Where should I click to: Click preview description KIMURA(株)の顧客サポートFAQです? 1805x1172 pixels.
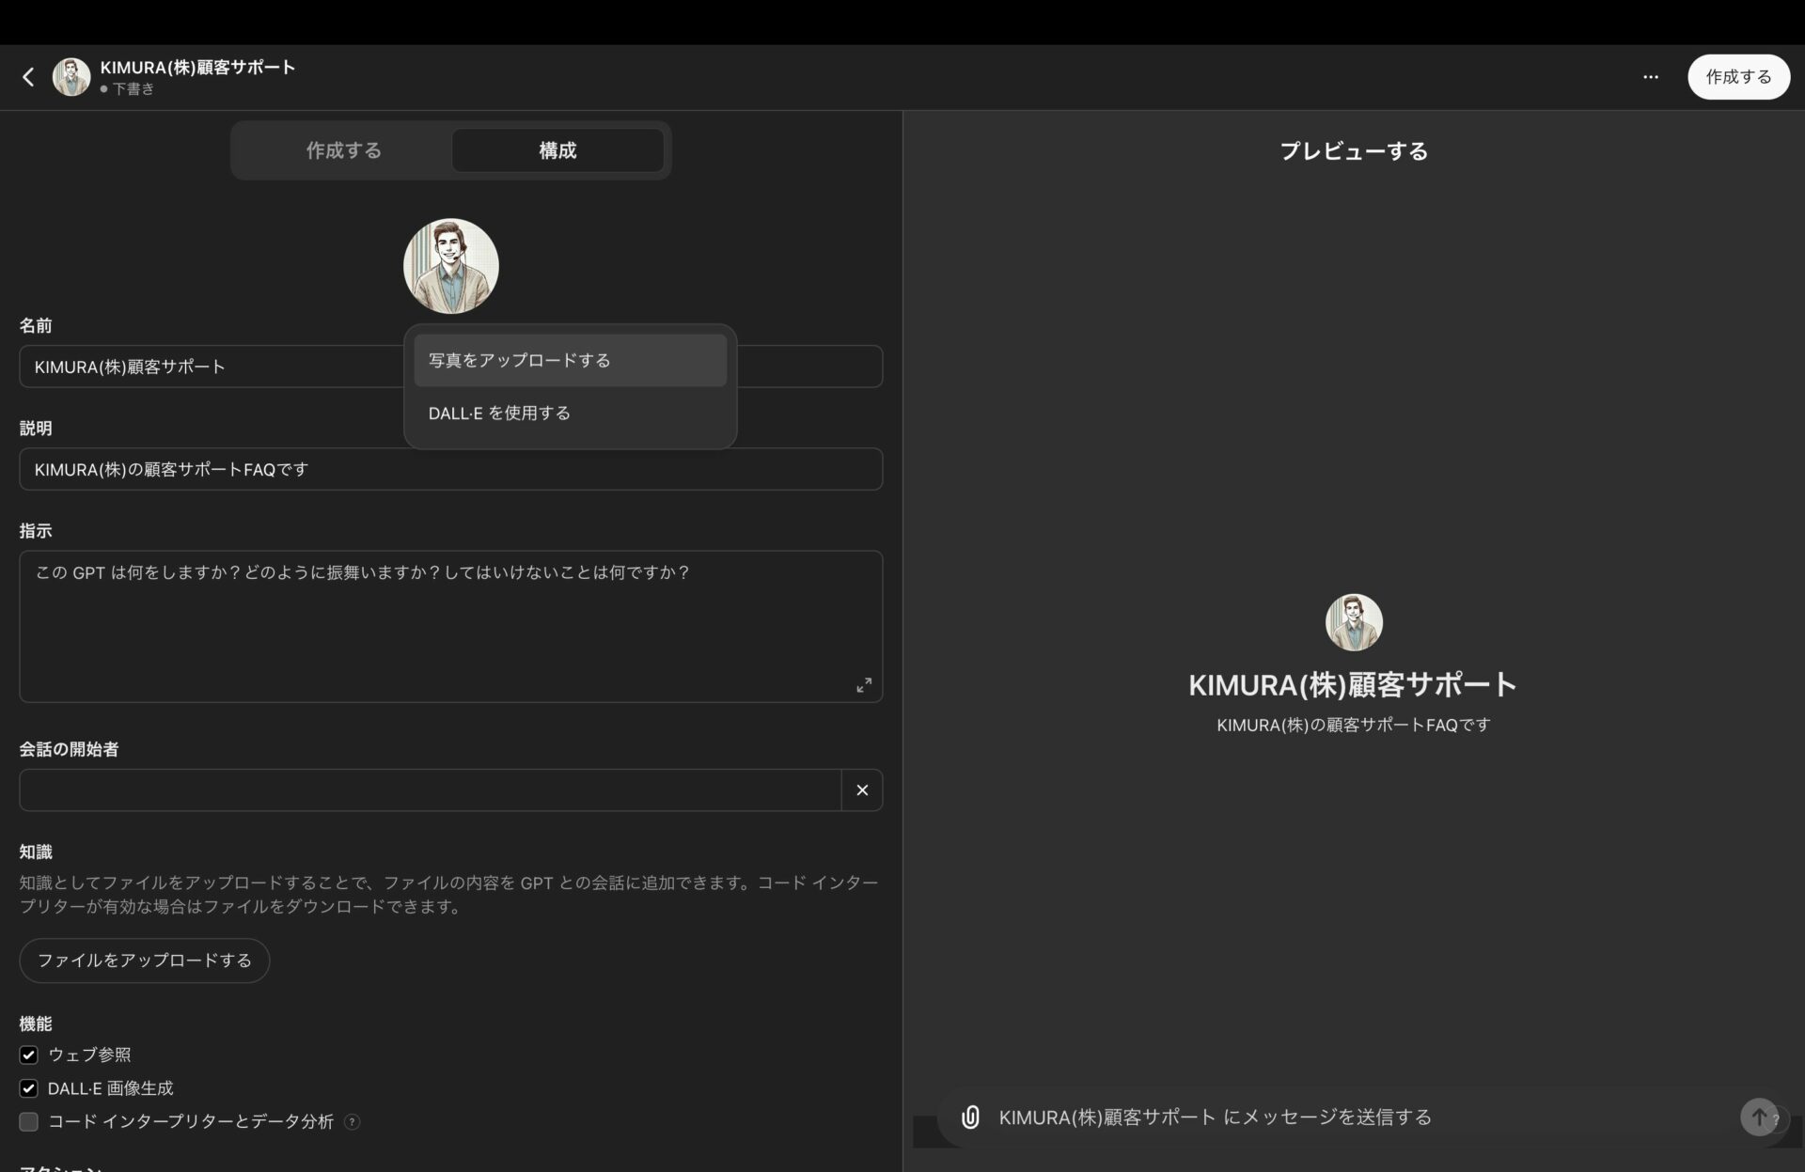(1353, 725)
